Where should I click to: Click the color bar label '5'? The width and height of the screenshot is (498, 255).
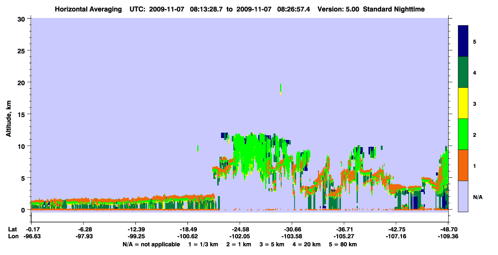(475, 41)
